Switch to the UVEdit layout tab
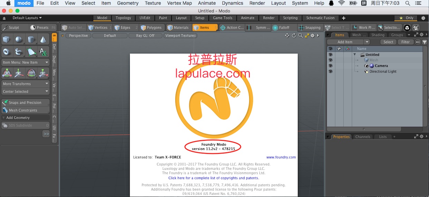This screenshot has height=197, width=429. click(145, 18)
